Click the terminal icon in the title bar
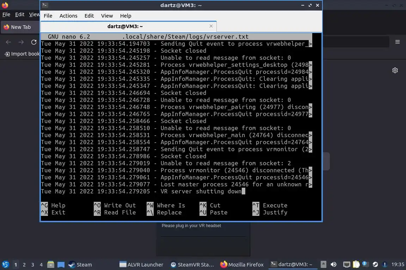Image resolution: width=406 pixels, height=270 pixels. [x=45, y=5]
